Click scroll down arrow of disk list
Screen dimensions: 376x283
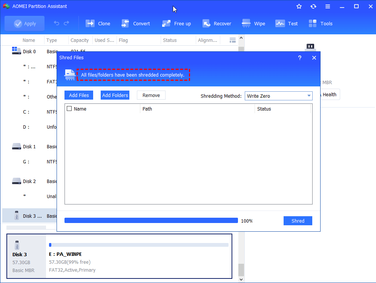(241, 279)
